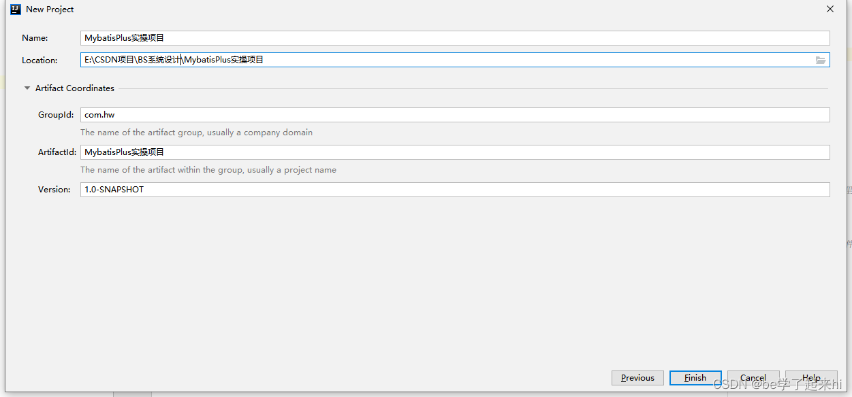Cancel the New Project dialog
This screenshot has height=397, width=852.
point(753,378)
